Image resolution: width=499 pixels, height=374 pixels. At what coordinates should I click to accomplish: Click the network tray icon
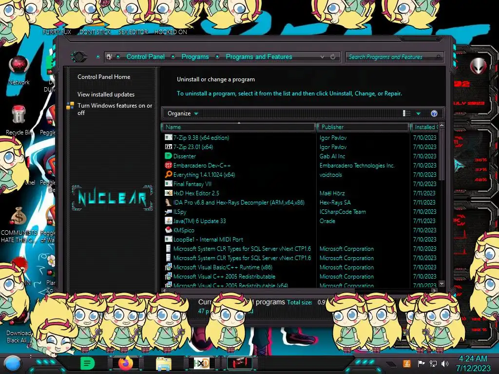433,363
